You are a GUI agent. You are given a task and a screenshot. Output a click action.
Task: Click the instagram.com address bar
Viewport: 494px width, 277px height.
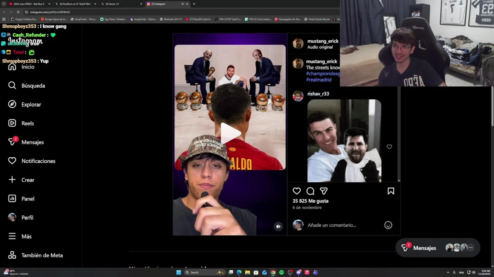pyautogui.click(x=181, y=12)
